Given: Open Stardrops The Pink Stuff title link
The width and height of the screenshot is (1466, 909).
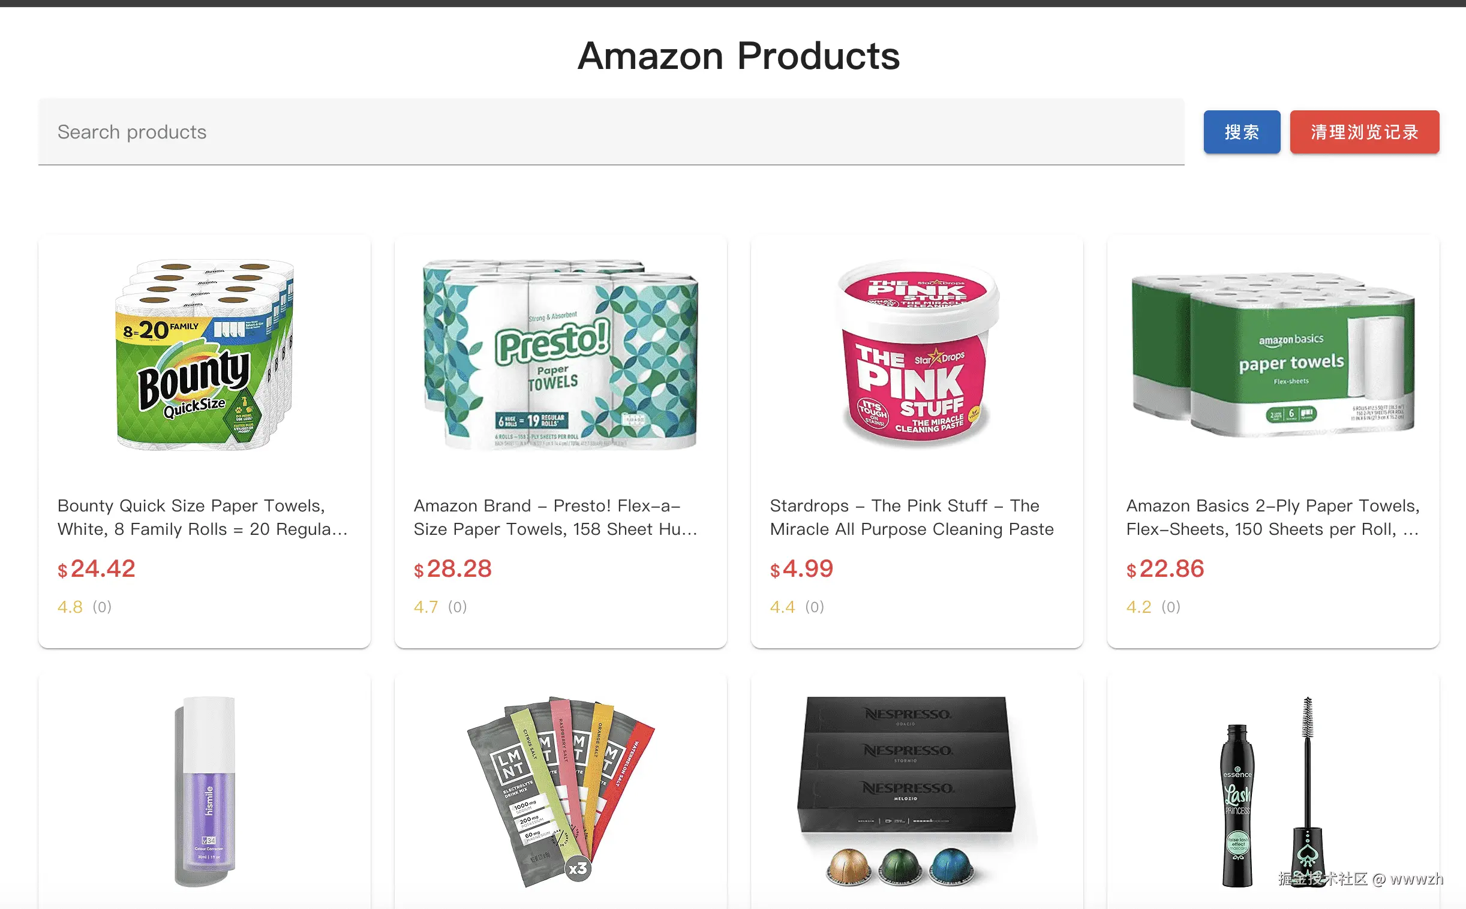Looking at the screenshot, I should coord(912,517).
